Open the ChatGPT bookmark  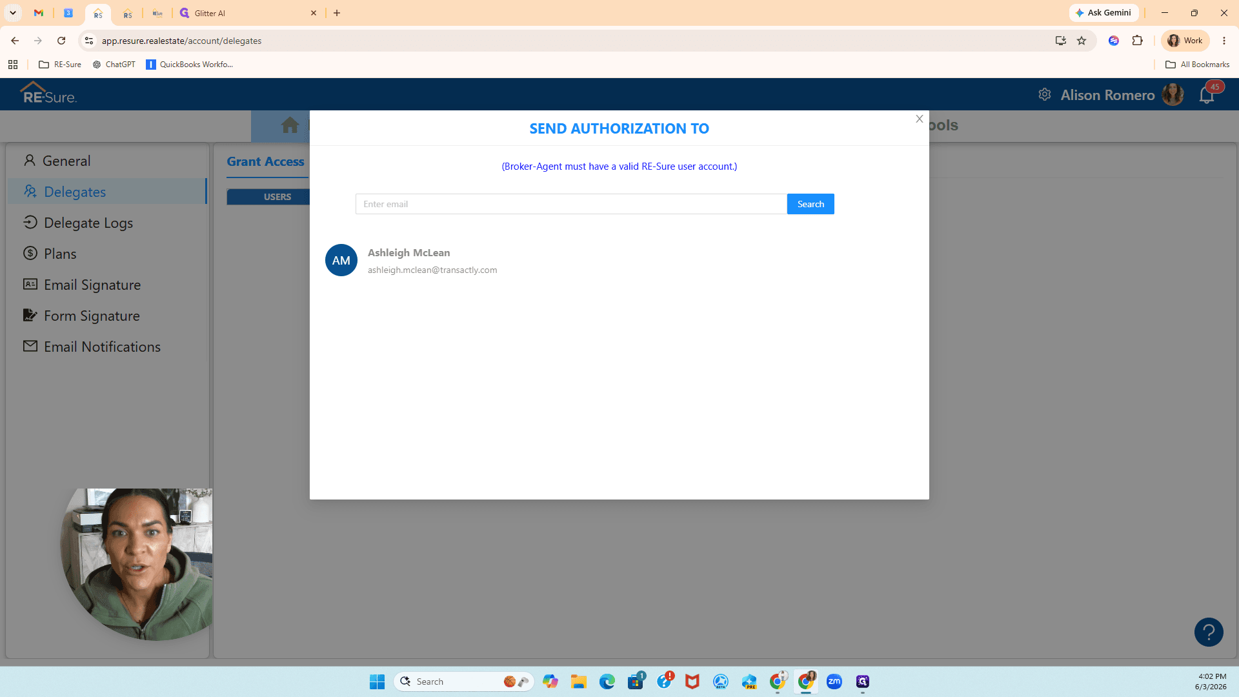(114, 65)
